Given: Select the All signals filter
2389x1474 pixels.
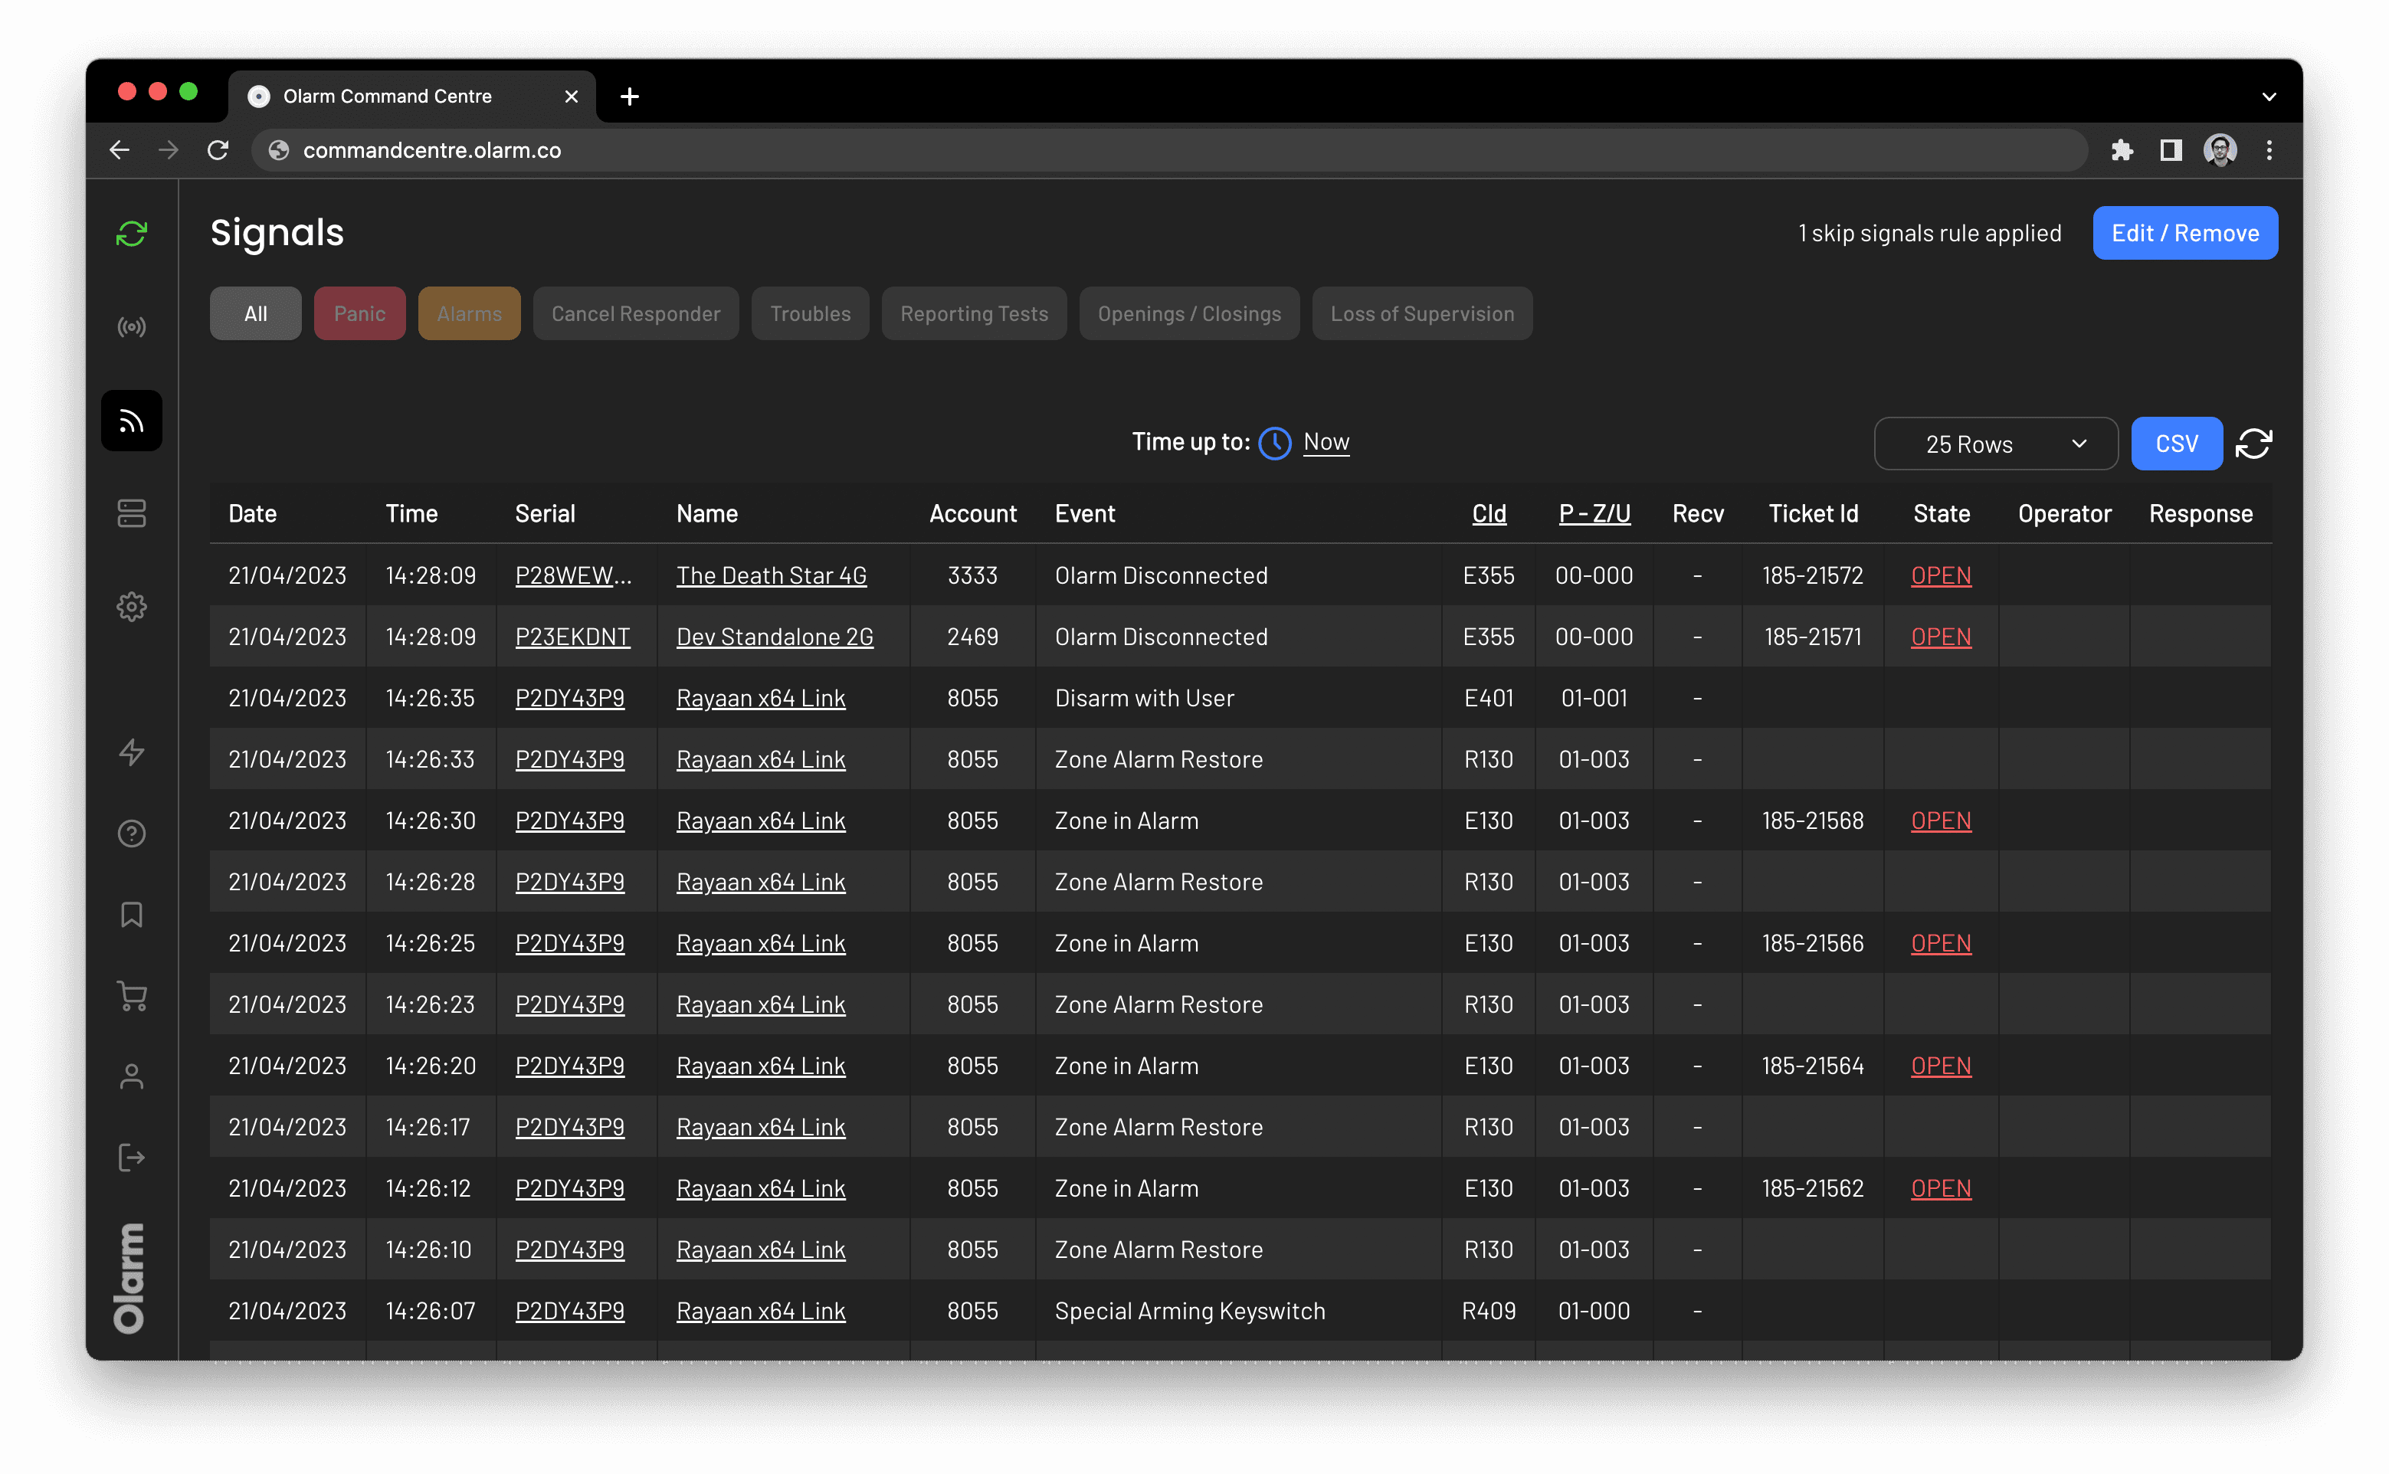Looking at the screenshot, I should coord(254,313).
